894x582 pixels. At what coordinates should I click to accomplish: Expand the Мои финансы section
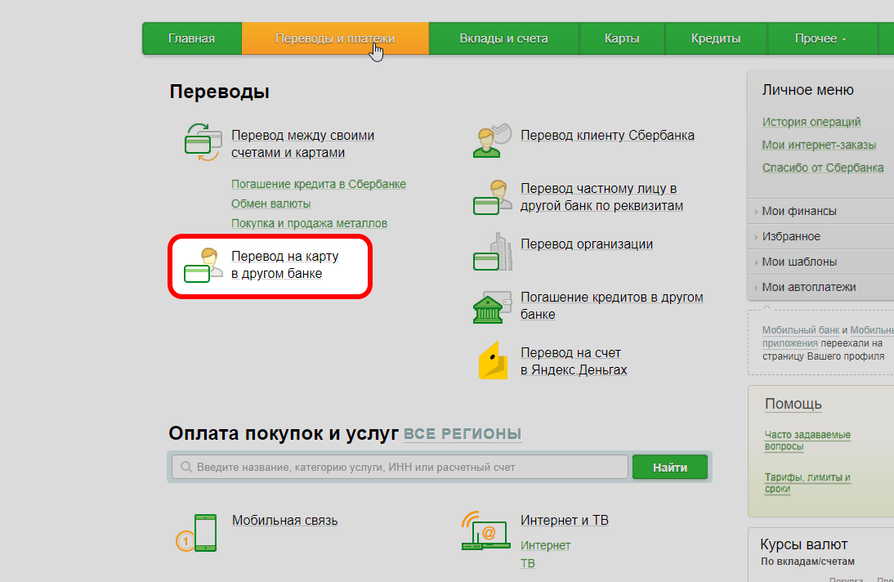pyautogui.click(x=798, y=211)
